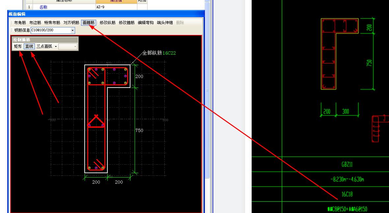The width and height of the screenshot is (389, 213).
Task: Choose the 修改箍筋 command
Action: (126, 23)
